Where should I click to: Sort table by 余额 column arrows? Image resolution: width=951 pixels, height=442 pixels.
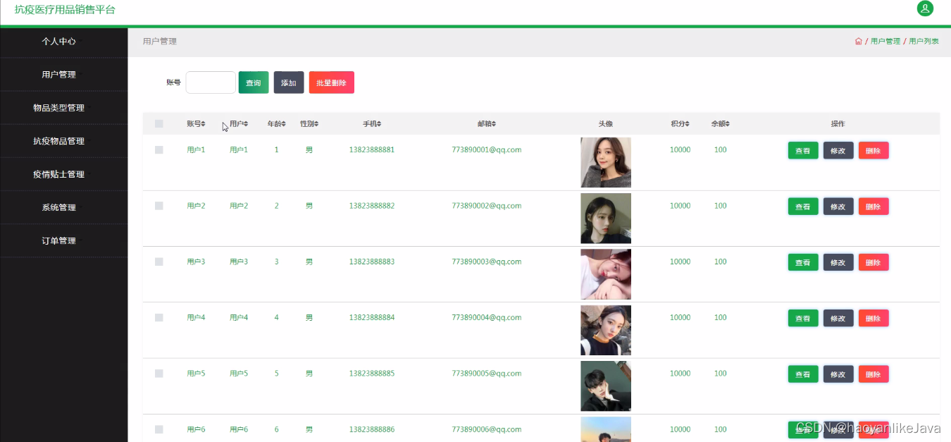728,124
